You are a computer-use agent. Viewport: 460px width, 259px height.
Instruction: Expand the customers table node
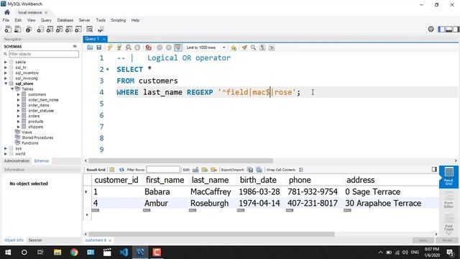[19, 94]
